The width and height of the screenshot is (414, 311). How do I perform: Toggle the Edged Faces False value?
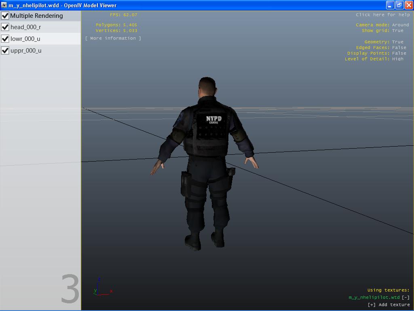[x=399, y=47]
